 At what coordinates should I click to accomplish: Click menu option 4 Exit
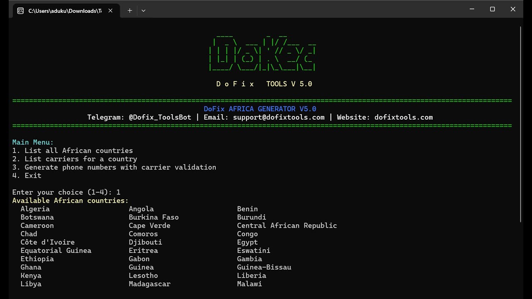[x=27, y=175]
